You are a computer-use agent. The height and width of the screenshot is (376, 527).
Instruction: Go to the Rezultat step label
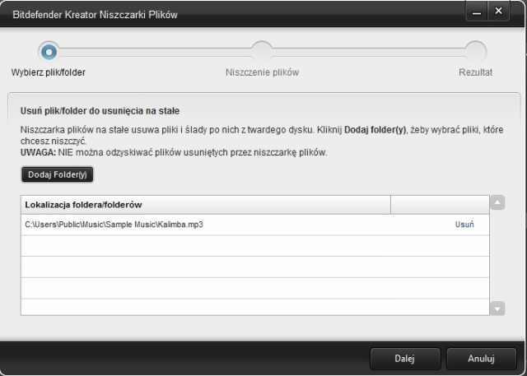click(475, 72)
